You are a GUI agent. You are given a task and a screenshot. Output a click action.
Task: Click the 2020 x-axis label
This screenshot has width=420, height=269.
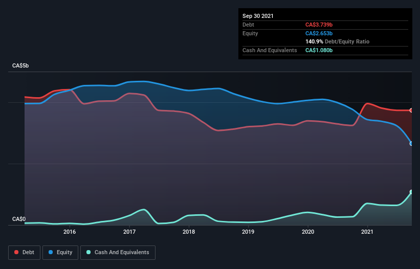click(x=308, y=232)
